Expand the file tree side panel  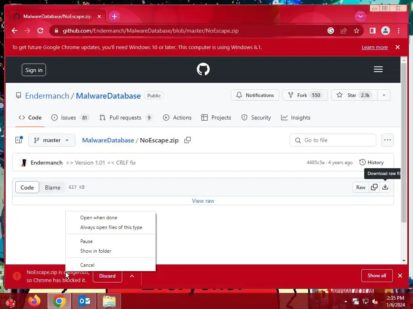(x=19, y=140)
